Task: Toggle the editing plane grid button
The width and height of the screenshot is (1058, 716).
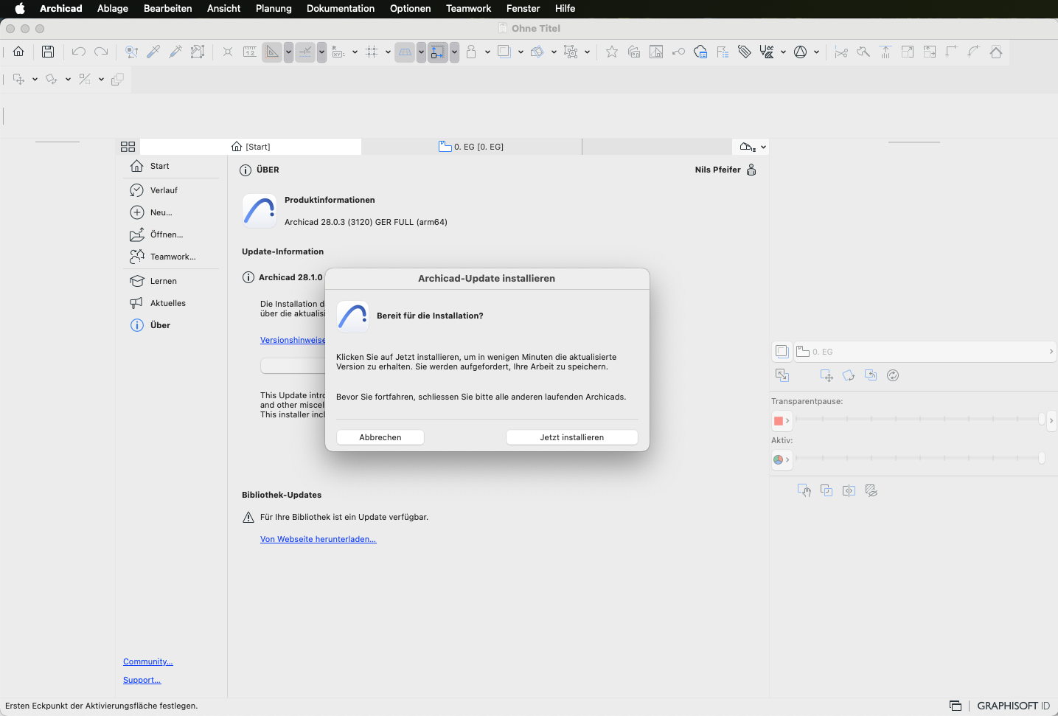Action: click(x=405, y=52)
